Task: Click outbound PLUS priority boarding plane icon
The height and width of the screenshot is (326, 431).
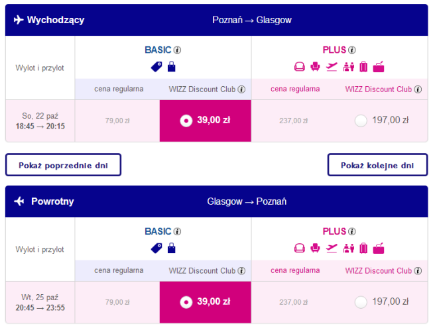Action: [x=332, y=67]
